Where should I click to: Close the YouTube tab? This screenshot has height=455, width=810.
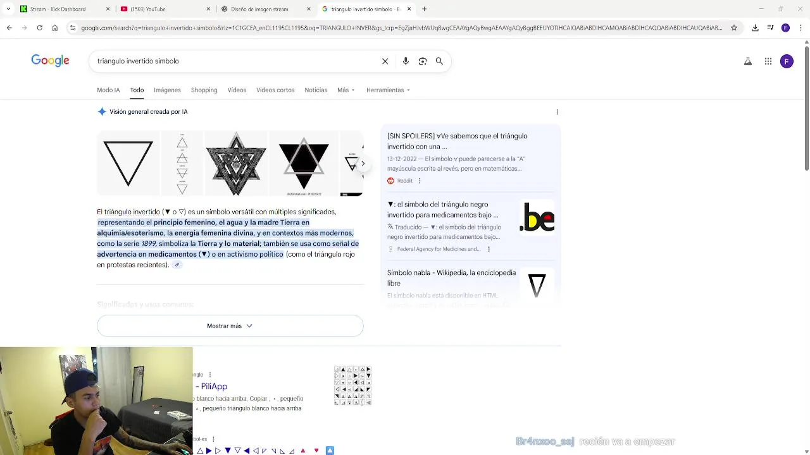[208, 9]
